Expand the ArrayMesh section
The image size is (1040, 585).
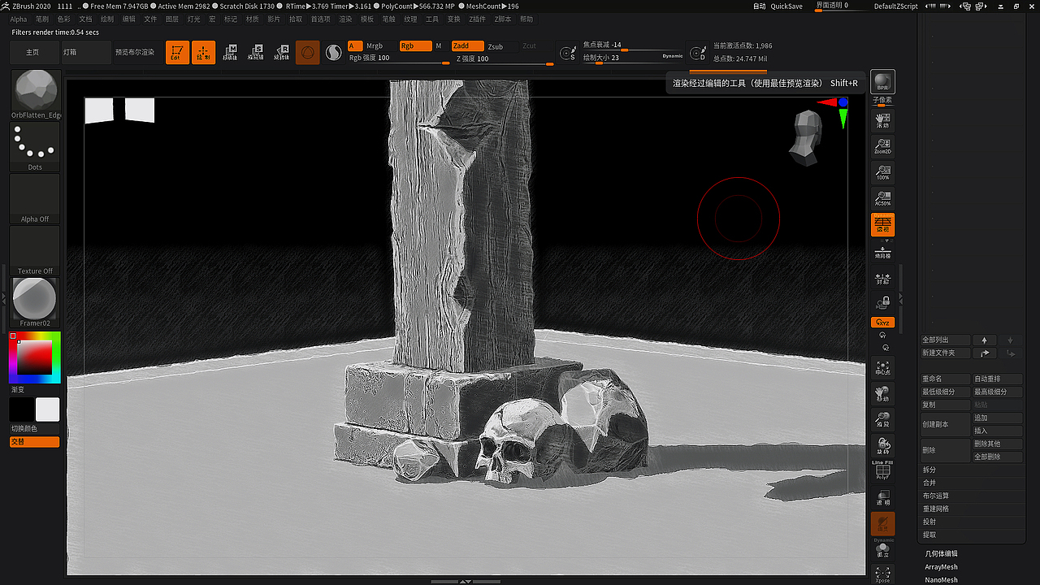coord(941,567)
